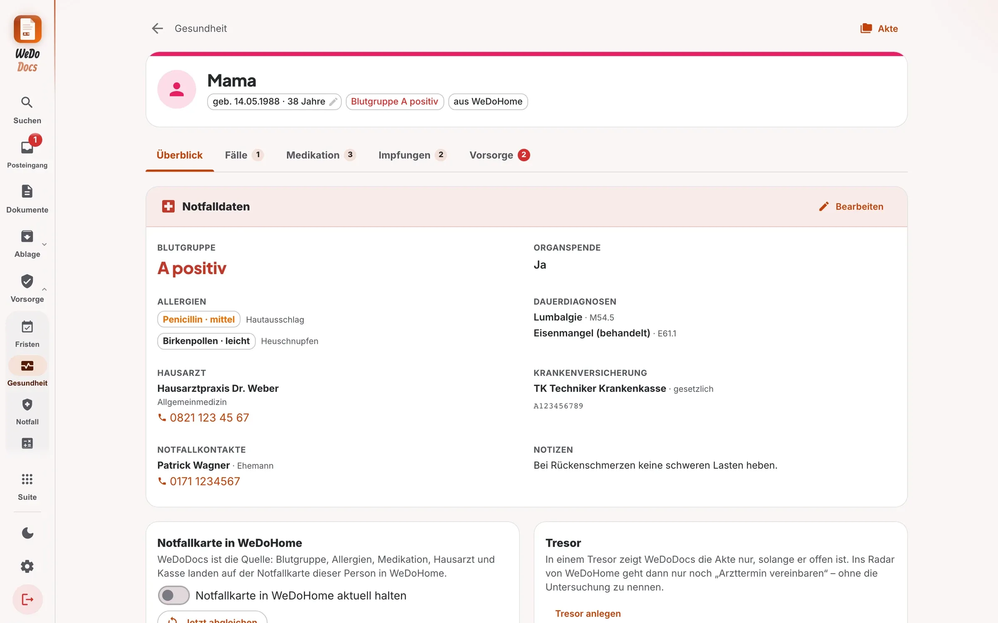Click TK Techniker Krankenkasse text

click(600, 388)
